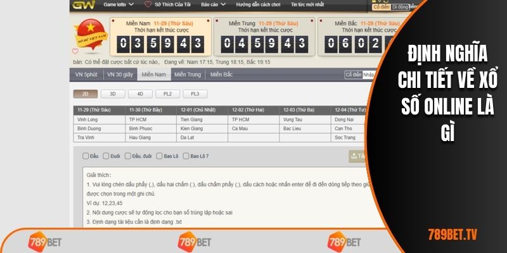507x253 pixels.
Task: Click the Miền Nam countdown card
Action: click(x=161, y=37)
